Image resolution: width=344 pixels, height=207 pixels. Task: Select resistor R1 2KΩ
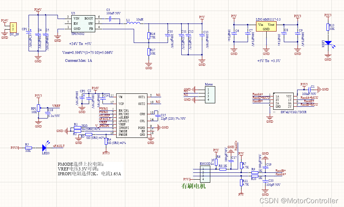tap(77, 128)
